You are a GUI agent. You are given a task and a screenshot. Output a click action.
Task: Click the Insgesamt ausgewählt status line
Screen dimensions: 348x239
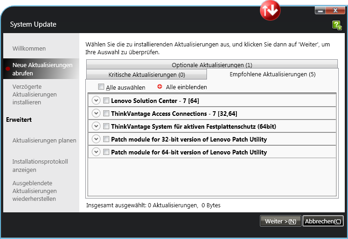(x=153, y=205)
